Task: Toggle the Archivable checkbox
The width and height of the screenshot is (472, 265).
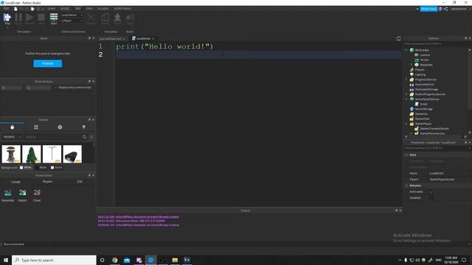Action: click(431, 191)
